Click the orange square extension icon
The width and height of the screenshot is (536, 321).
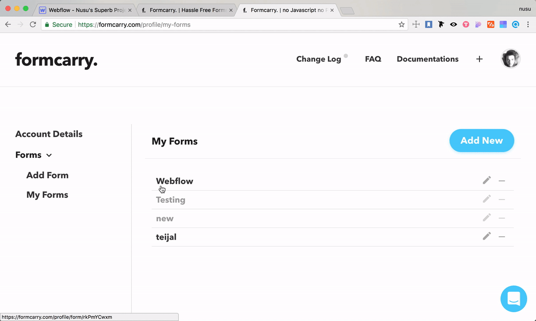point(491,24)
